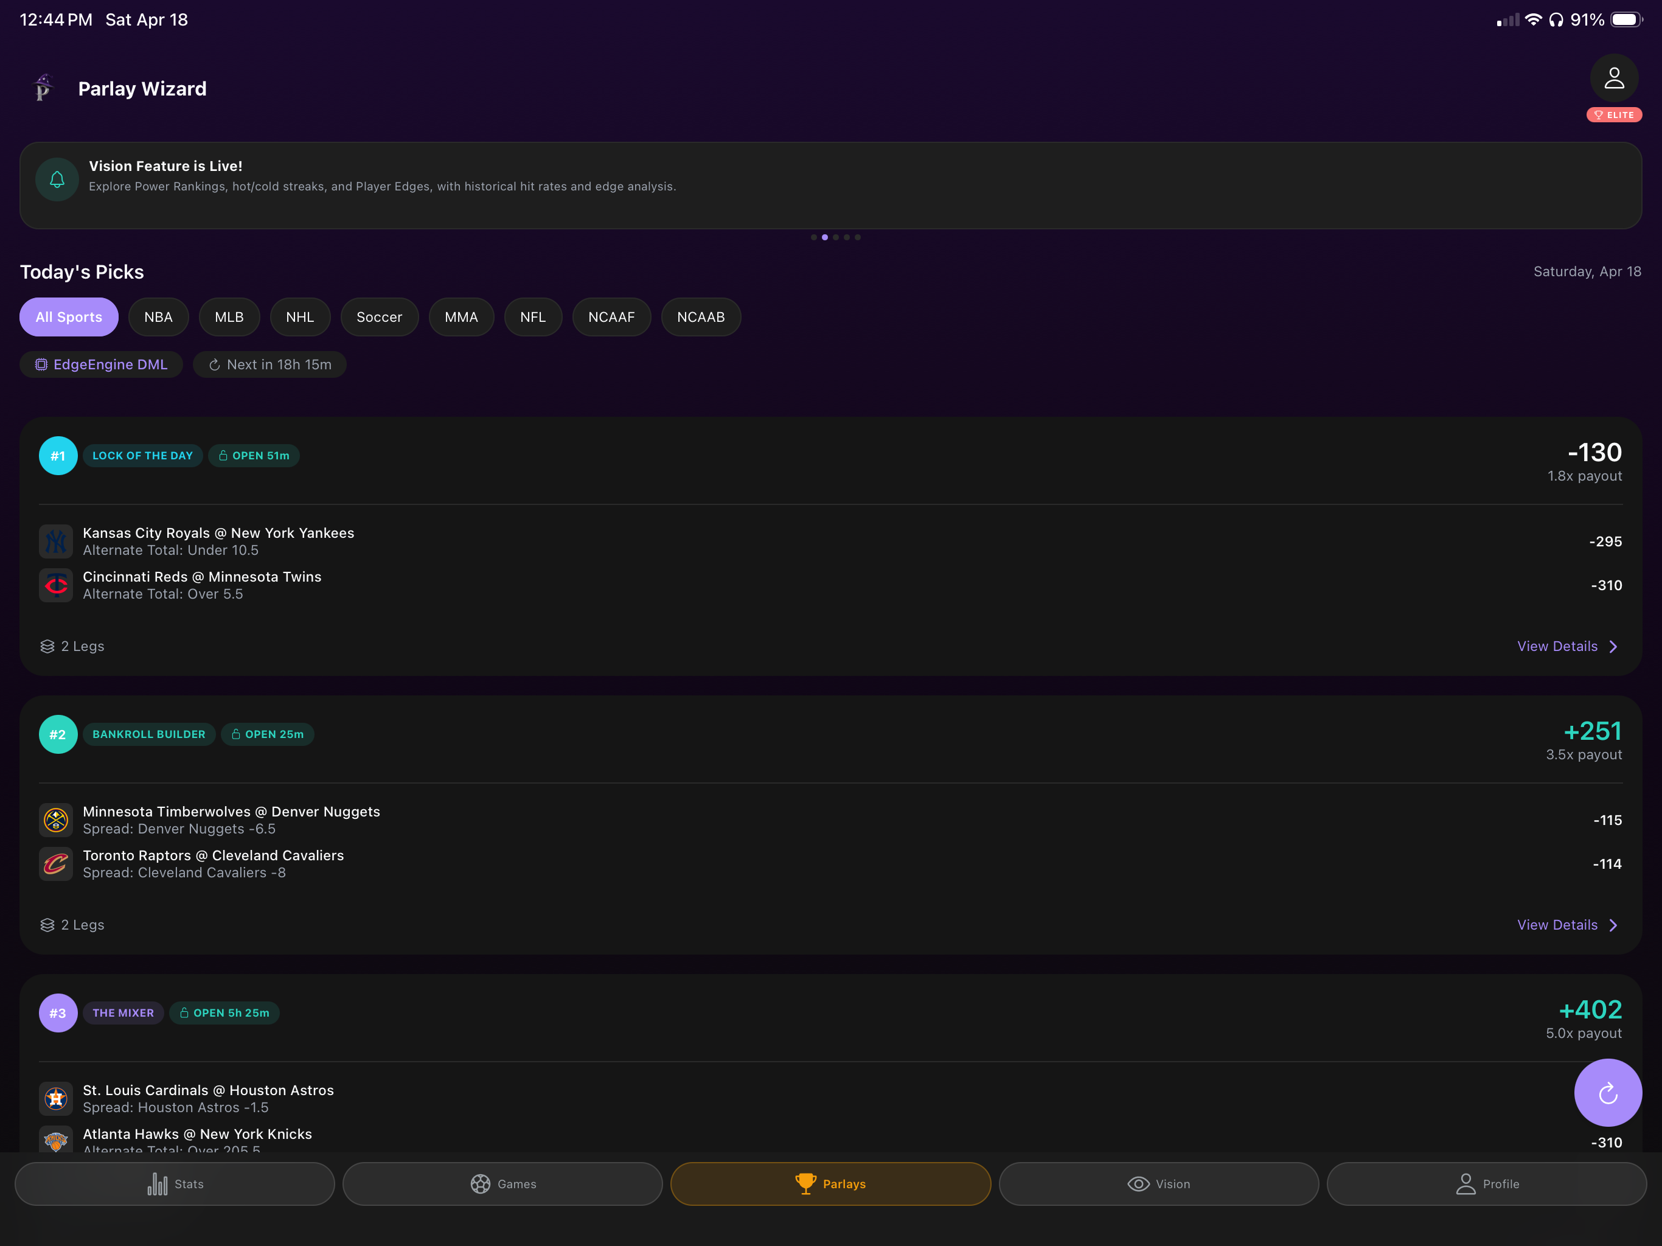Tap the -115 leg odds

(x=1607, y=820)
